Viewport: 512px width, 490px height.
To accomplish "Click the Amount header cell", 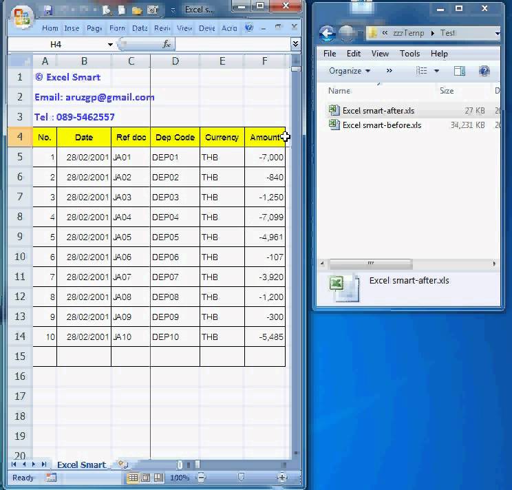I will click(x=265, y=138).
